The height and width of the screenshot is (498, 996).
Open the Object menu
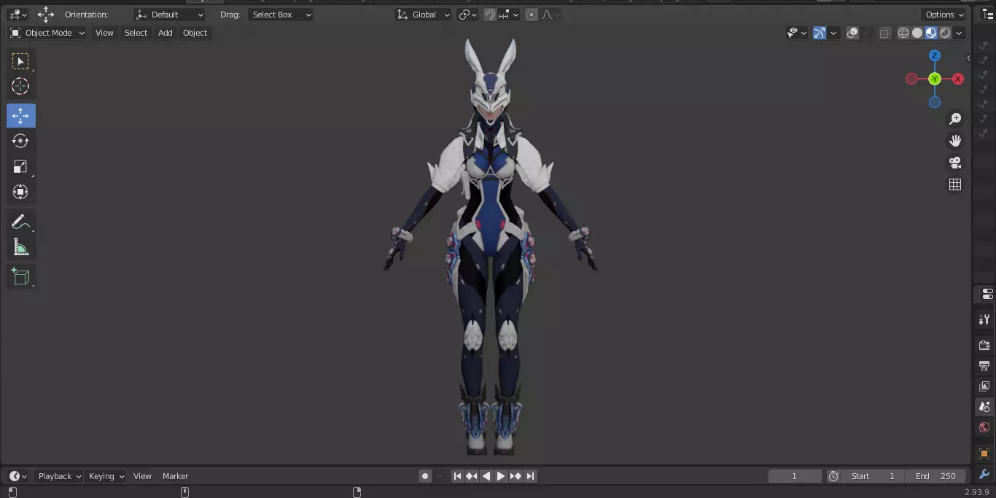tap(195, 33)
